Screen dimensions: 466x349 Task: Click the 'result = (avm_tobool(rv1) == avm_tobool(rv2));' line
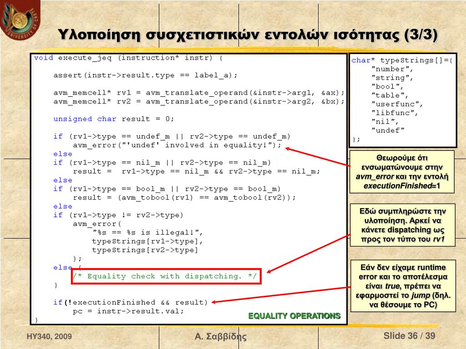click(184, 198)
